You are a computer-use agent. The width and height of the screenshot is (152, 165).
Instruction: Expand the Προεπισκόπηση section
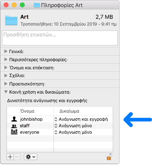tap(6, 84)
